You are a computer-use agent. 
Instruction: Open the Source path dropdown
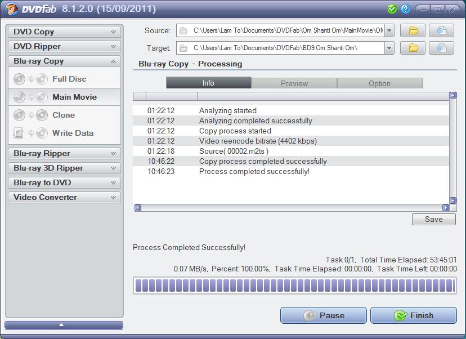coord(389,30)
